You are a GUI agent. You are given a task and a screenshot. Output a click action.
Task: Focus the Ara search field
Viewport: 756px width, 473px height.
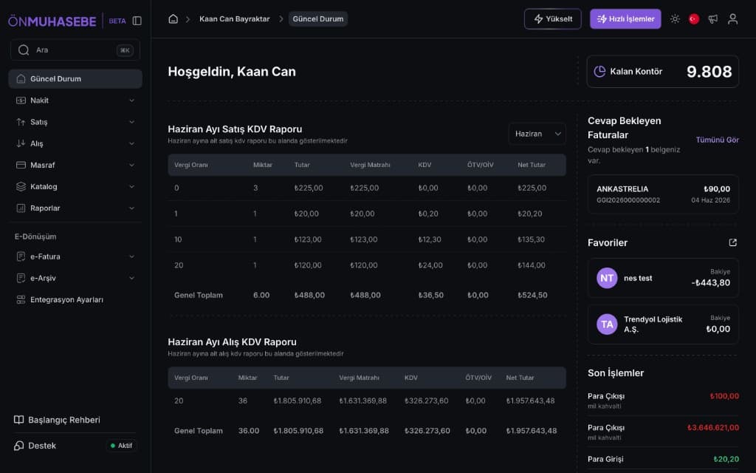click(75, 50)
